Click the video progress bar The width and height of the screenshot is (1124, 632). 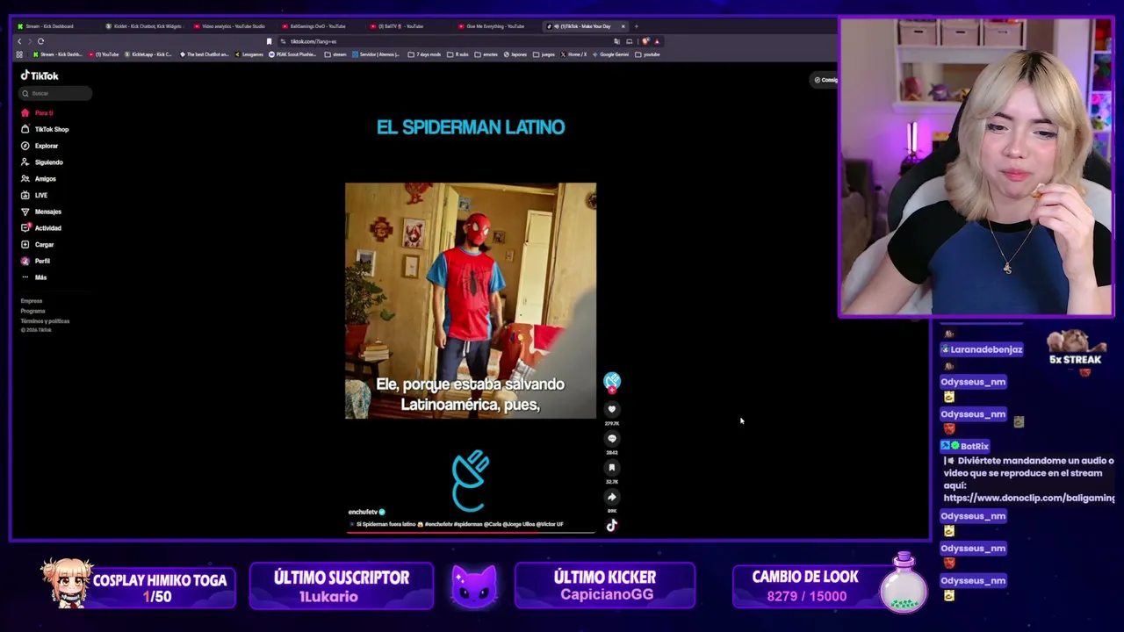click(x=471, y=532)
